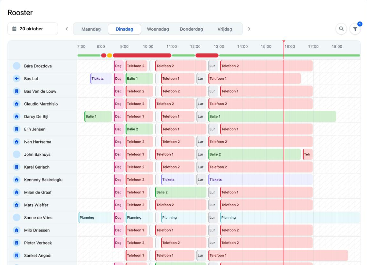This screenshot has height=265, width=367.
Task: Click empty avatar next to Bára Drozdova
Action: tap(17, 66)
